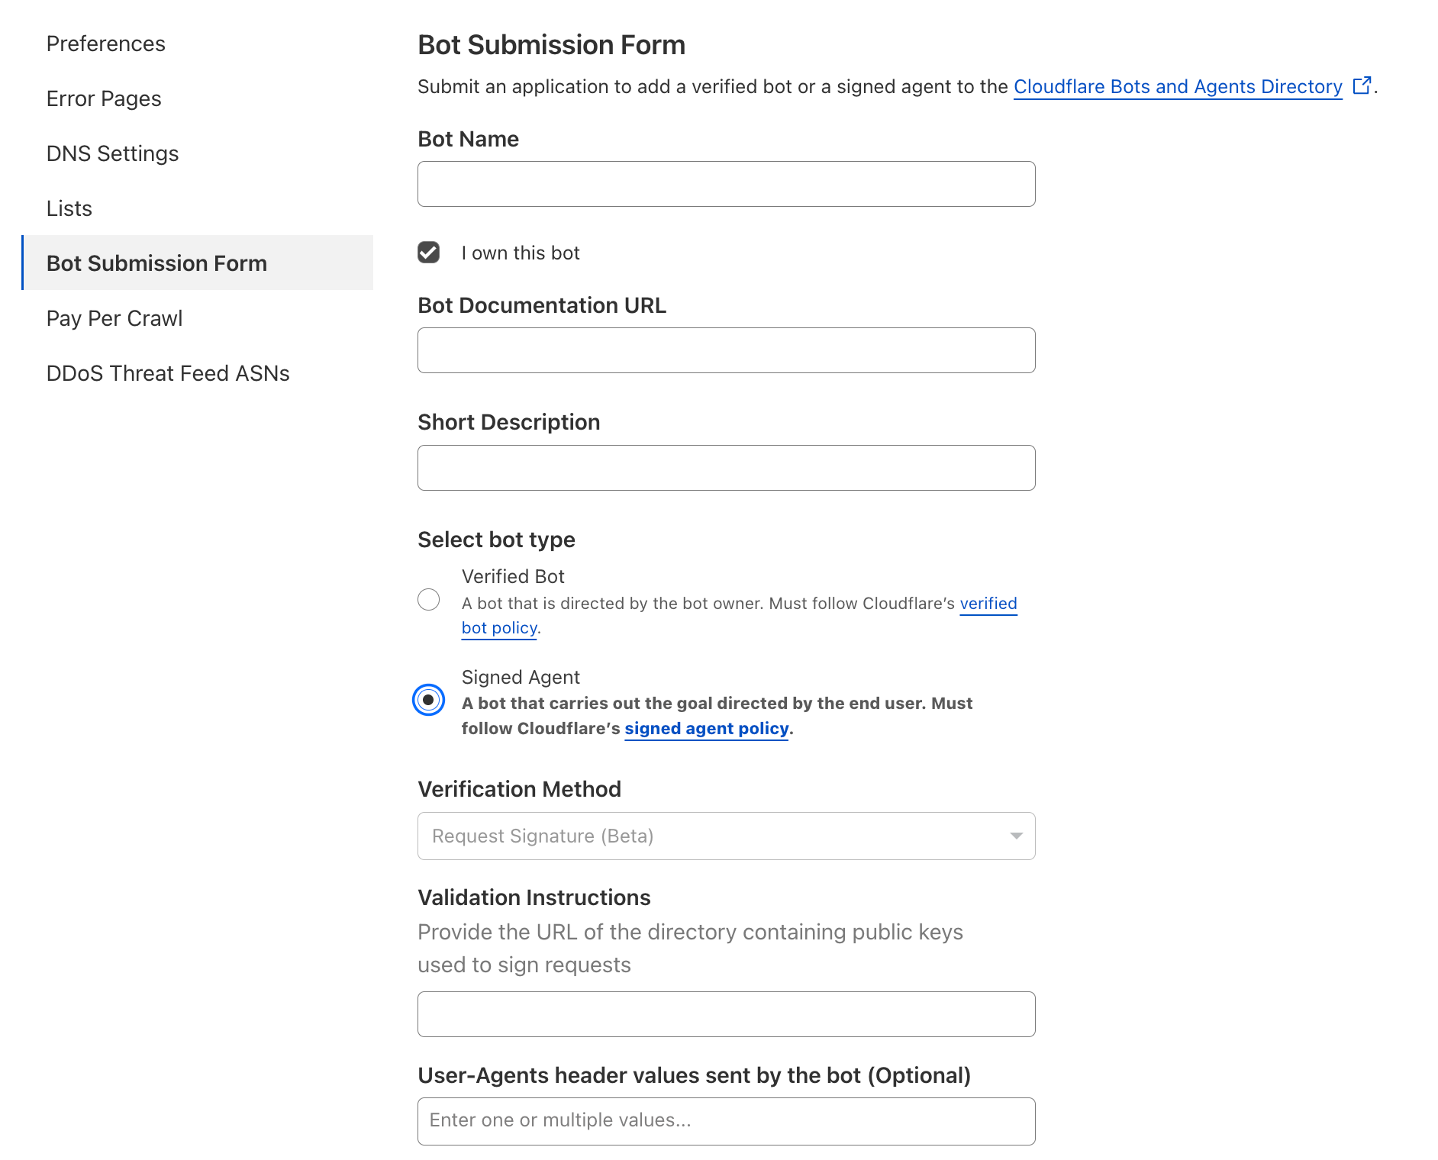Screen dimensions: 1438x1160
Task: Switch to the Preferences section
Action: click(x=105, y=43)
